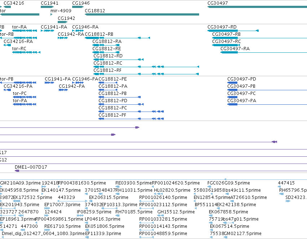Screen dimensions: 307x239
Task: Select the DME1-007D17 BAC label
Action: point(31,167)
